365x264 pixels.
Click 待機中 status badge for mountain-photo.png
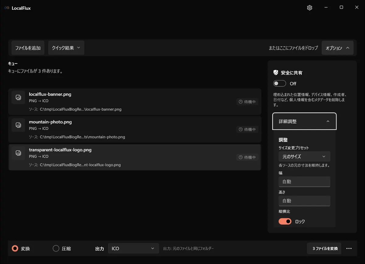(247, 129)
